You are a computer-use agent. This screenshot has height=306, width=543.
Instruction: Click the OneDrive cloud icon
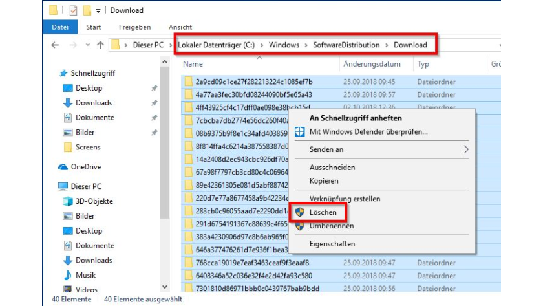[63, 167]
